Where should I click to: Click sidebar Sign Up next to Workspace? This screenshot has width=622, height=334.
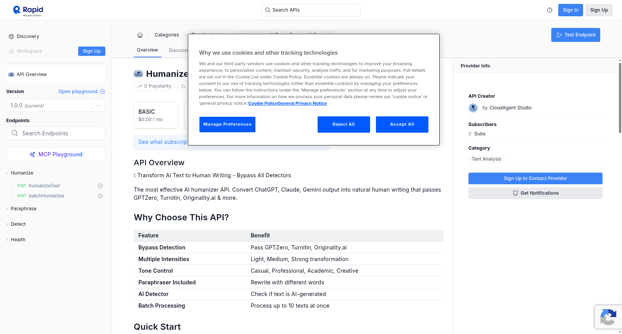pos(92,51)
